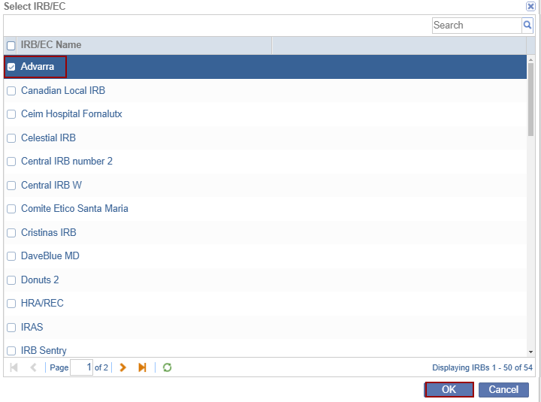The height and width of the screenshot is (402, 541).
Task: Tick the select-all header checkbox
Action: coord(11,46)
